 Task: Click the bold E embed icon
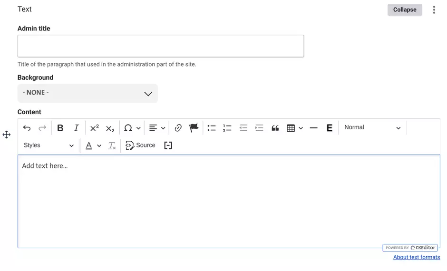330,128
